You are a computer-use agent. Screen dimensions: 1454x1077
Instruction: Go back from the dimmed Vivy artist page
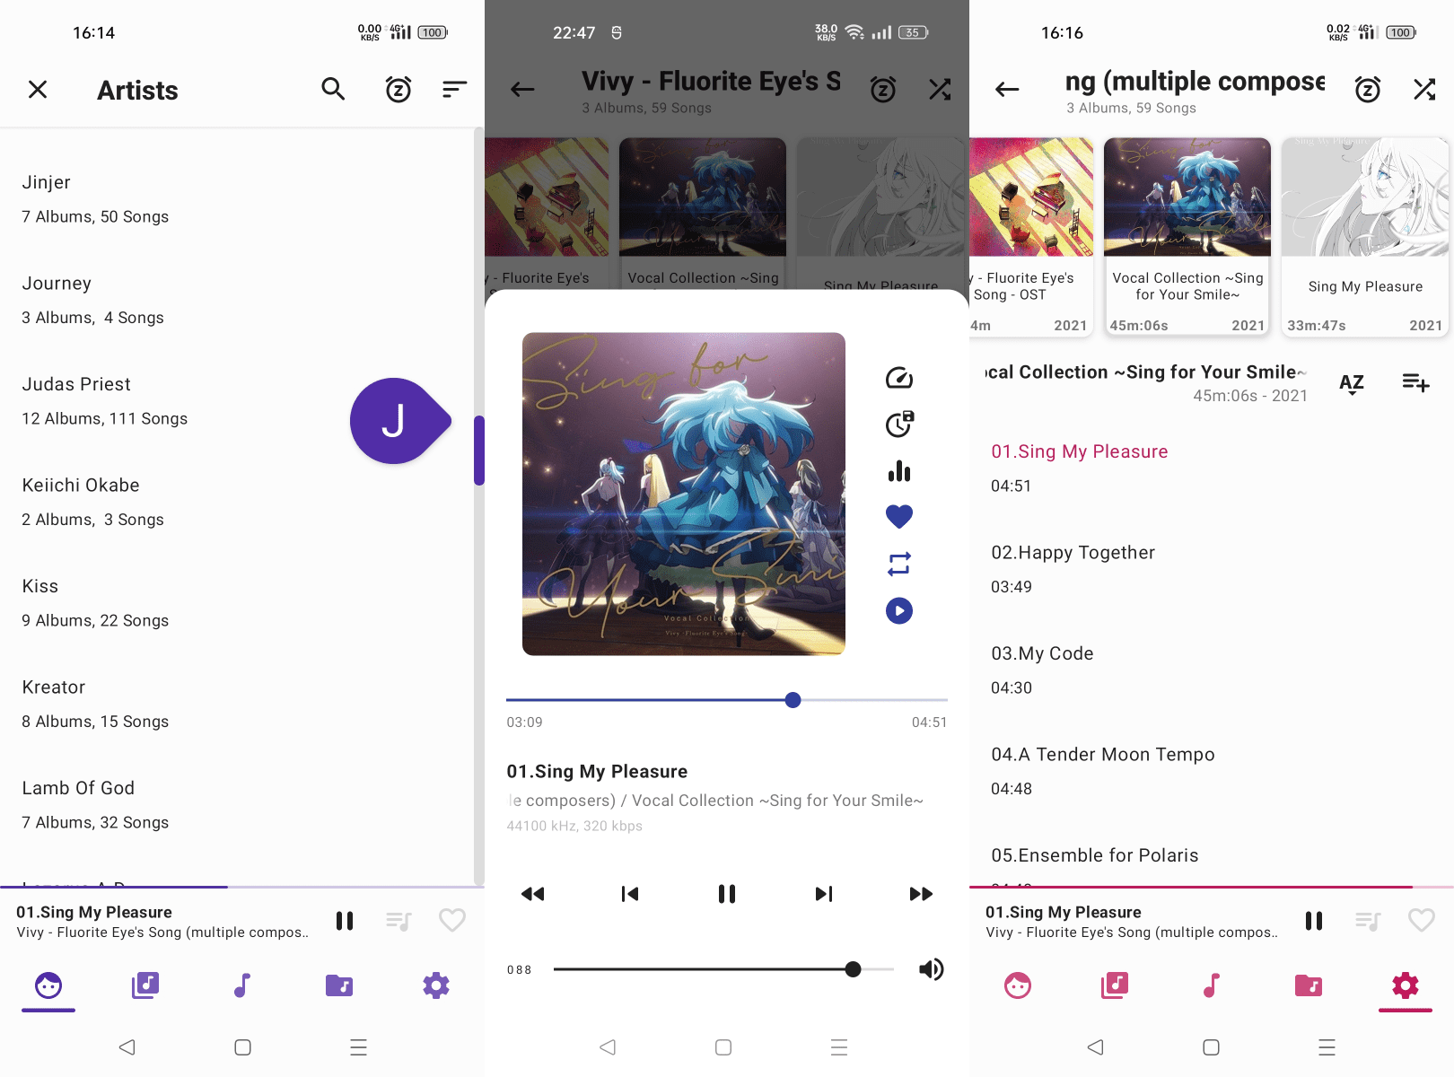point(522,89)
